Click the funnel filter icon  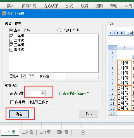coord(32,76)
